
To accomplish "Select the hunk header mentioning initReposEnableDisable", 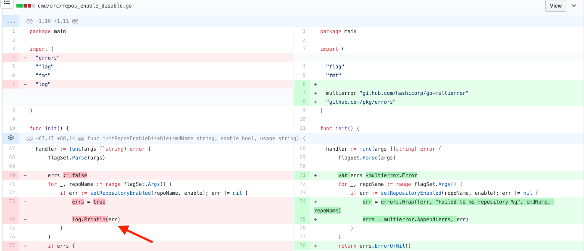I will (166, 138).
